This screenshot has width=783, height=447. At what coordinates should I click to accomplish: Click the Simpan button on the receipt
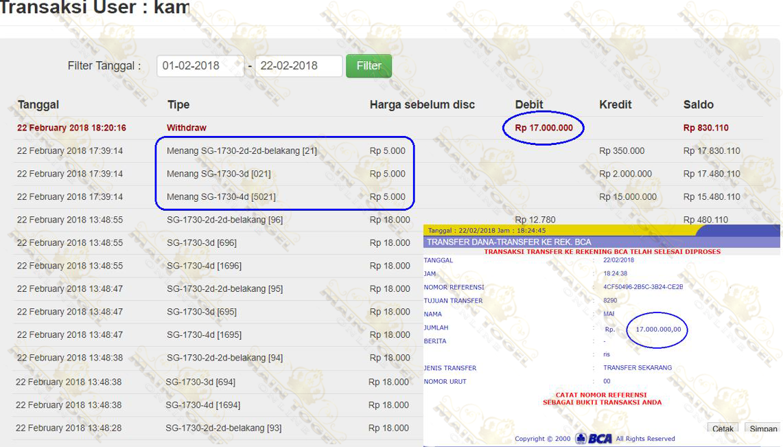click(762, 429)
